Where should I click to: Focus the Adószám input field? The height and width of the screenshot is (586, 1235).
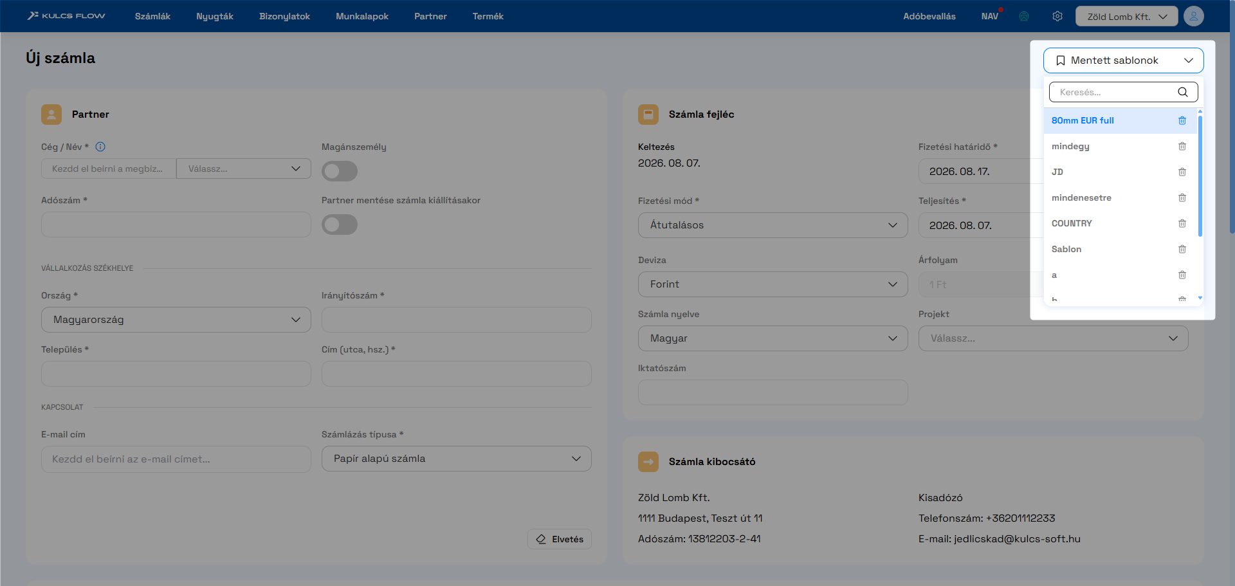pyautogui.click(x=176, y=224)
